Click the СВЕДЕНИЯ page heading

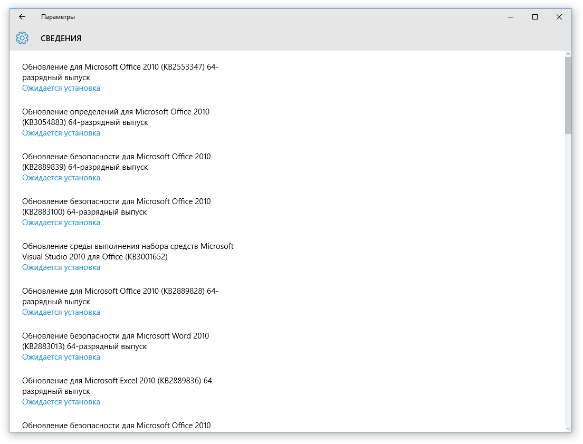61,38
